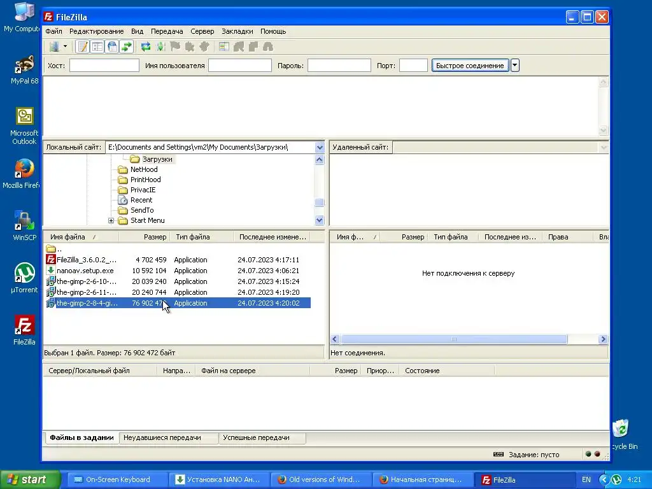Click the reconnect to last server icon
The width and height of the screenshot is (652, 489).
click(x=204, y=46)
